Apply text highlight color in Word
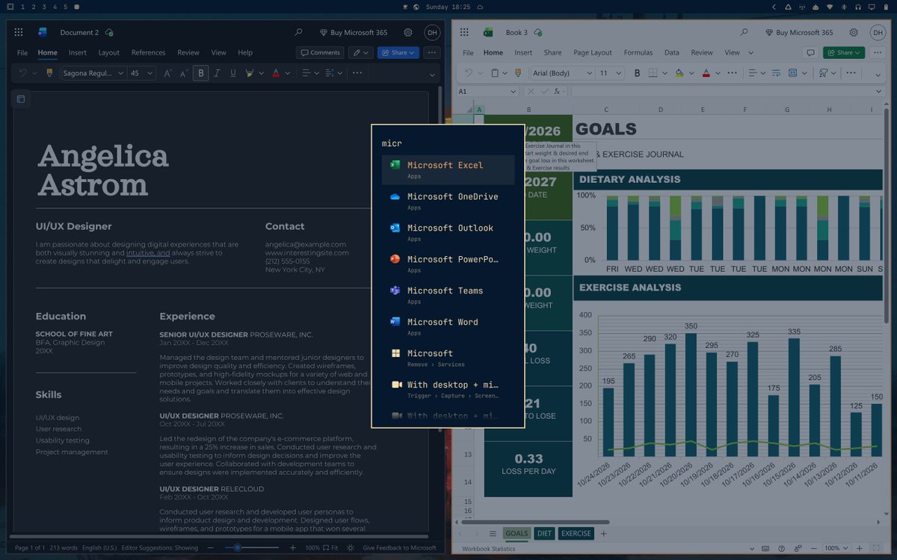 [250, 73]
